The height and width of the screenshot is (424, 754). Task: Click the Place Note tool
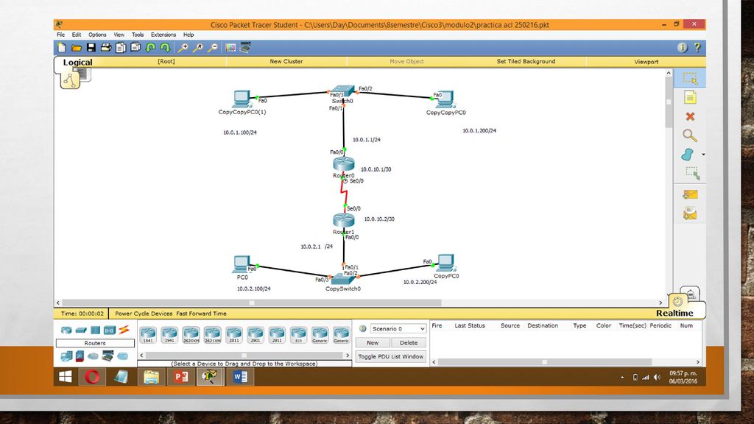(690, 98)
